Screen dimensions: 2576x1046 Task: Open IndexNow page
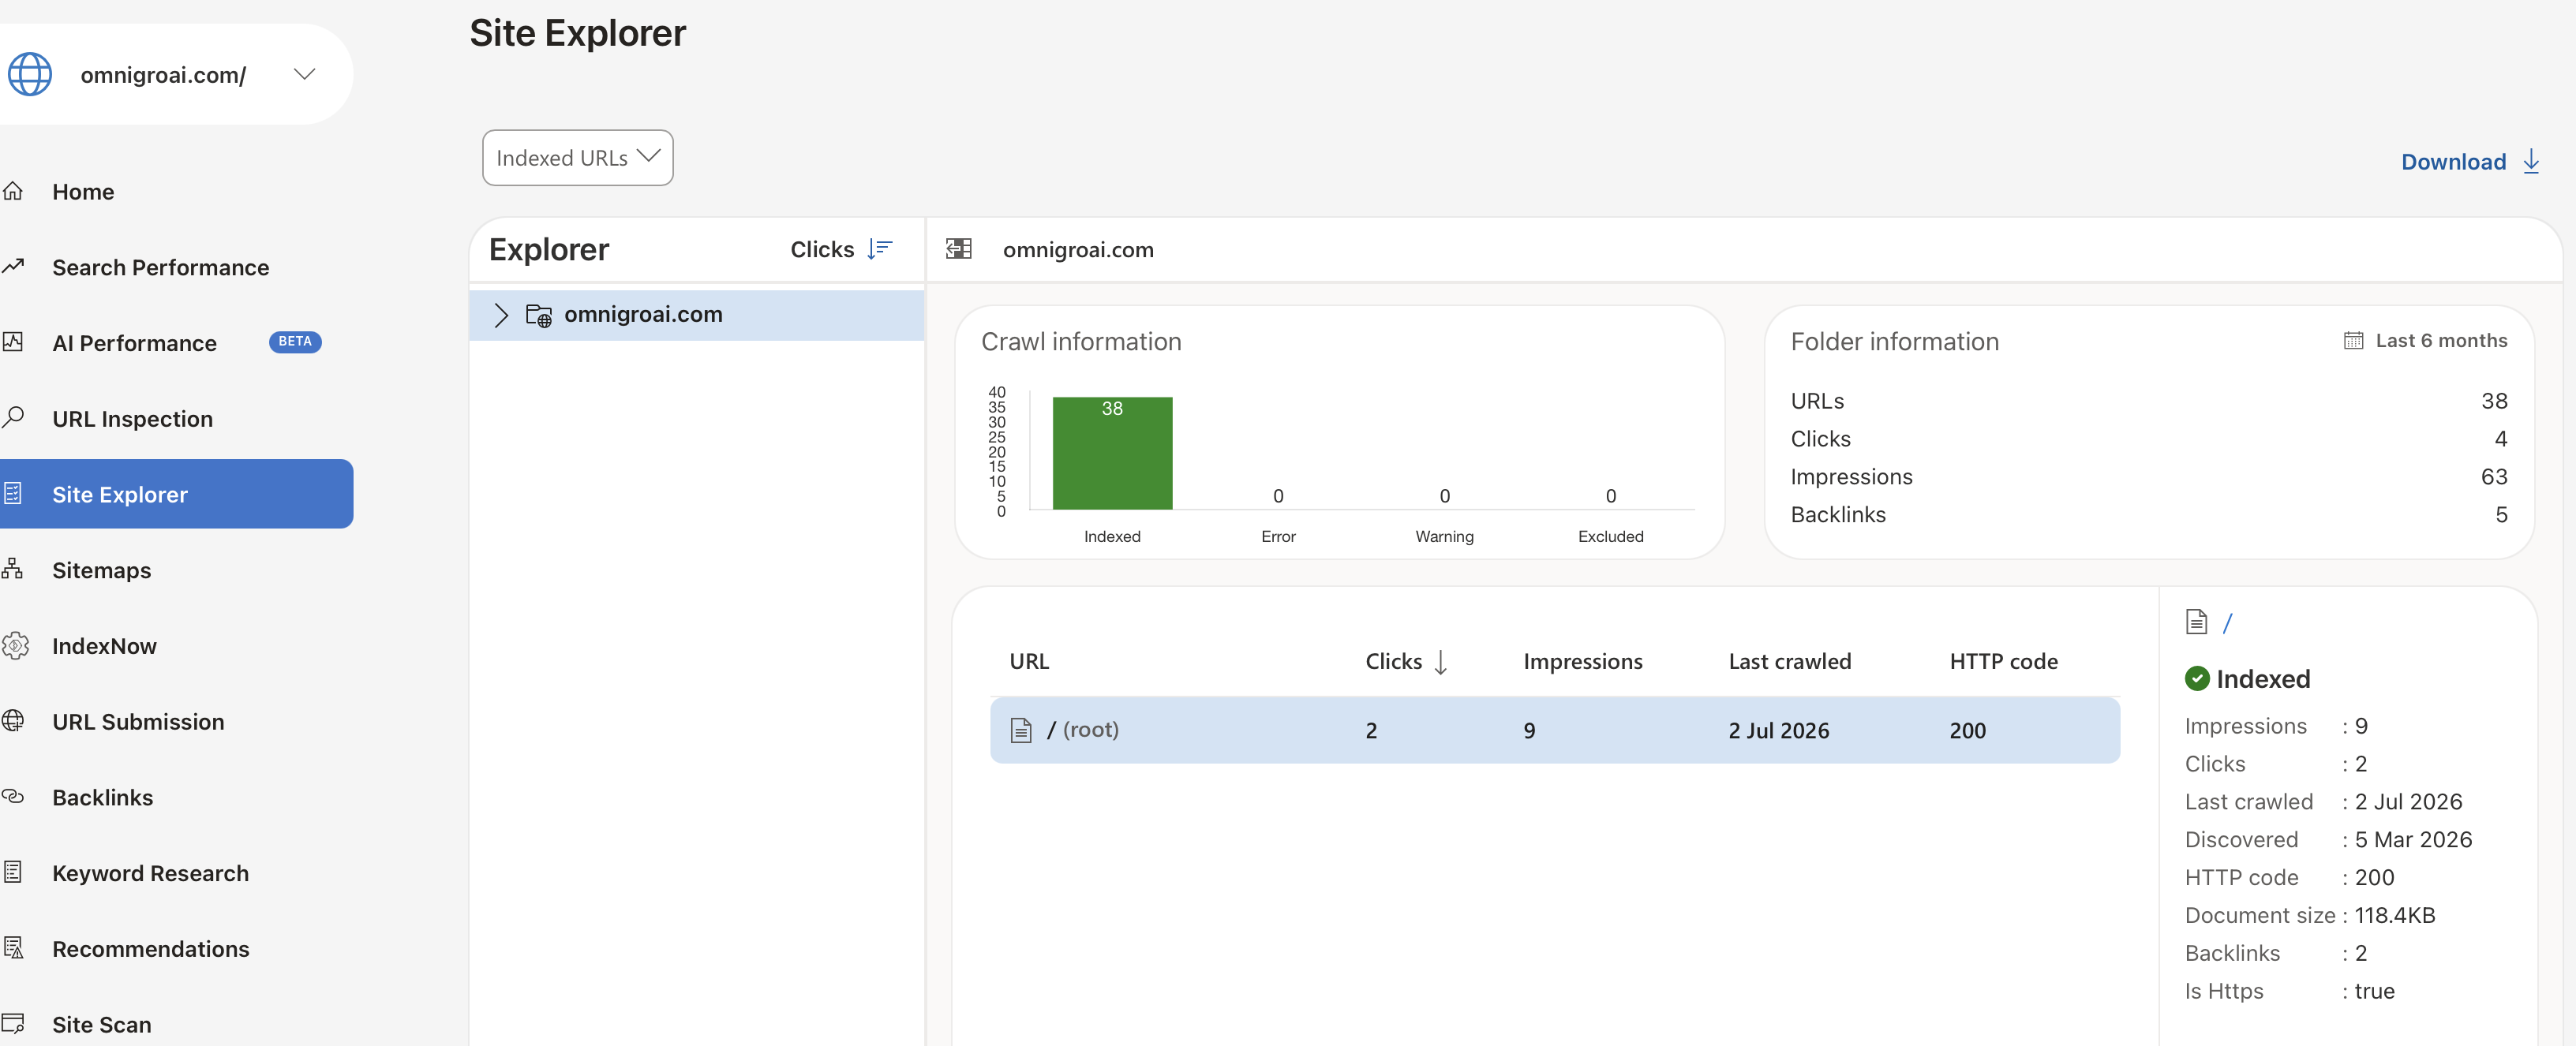tap(104, 646)
